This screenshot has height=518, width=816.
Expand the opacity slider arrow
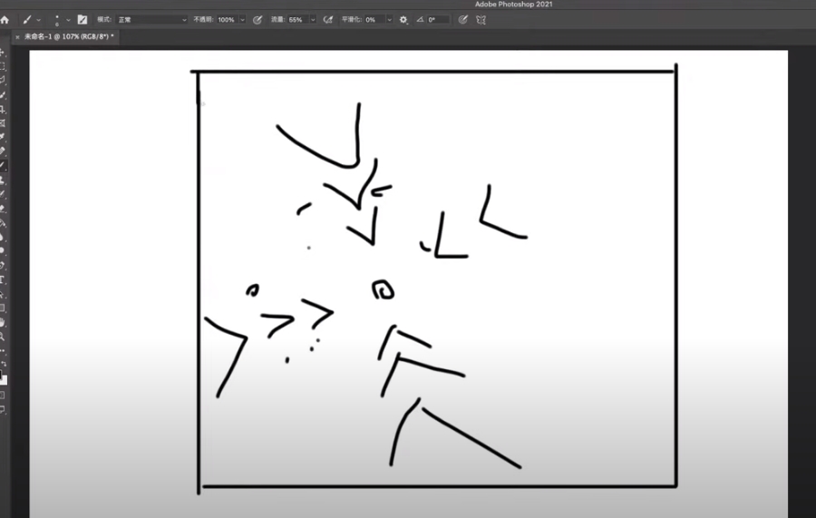point(242,20)
